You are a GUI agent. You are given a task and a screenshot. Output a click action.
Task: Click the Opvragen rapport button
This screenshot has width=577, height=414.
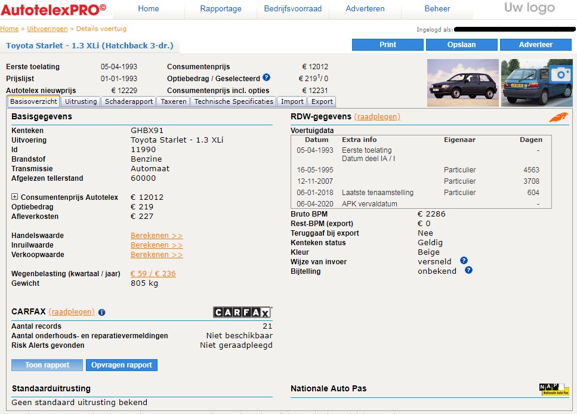pyautogui.click(x=122, y=365)
